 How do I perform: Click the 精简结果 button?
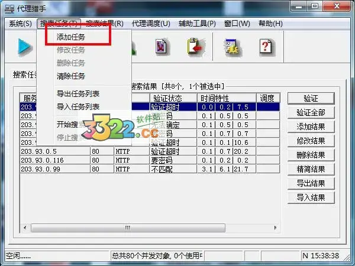311,169
